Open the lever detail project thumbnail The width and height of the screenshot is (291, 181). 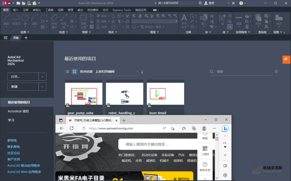(x=165, y=93)
